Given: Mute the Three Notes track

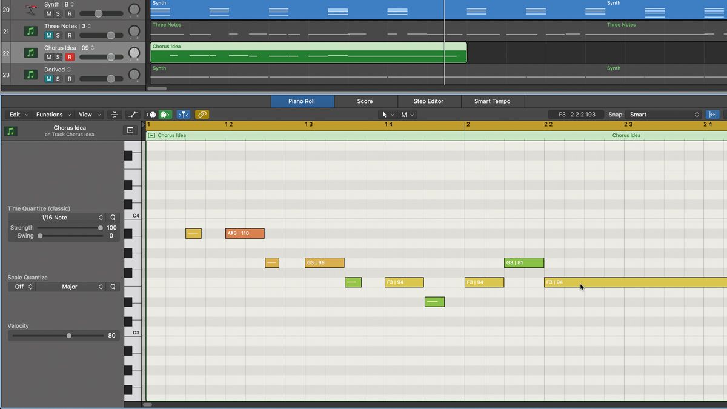Looking at the screenshot, I should click(x=48, y=35).
